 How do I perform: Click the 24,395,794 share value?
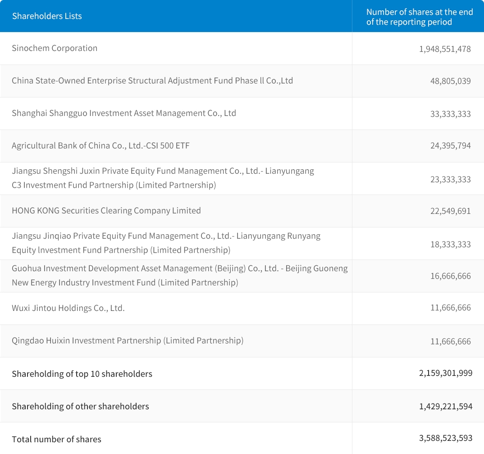pyautogui.click(x=450, y=146)
